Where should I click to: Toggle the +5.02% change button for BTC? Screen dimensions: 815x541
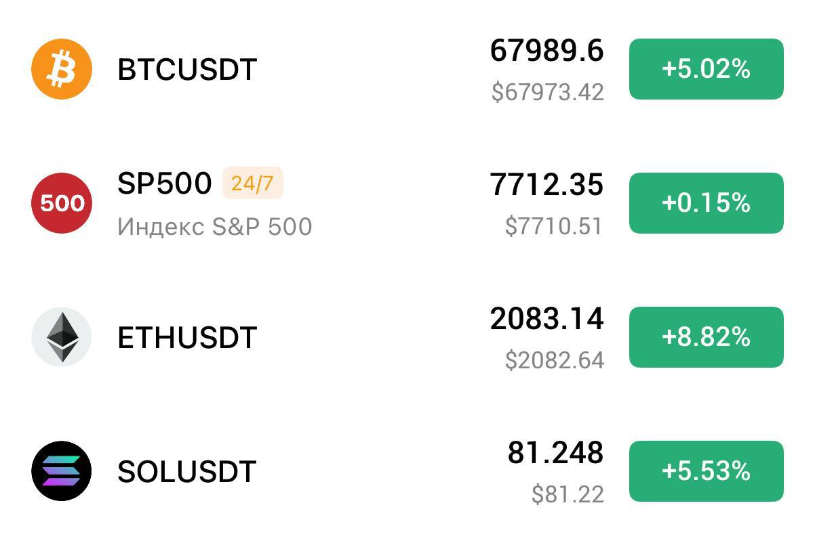(707, 69)
